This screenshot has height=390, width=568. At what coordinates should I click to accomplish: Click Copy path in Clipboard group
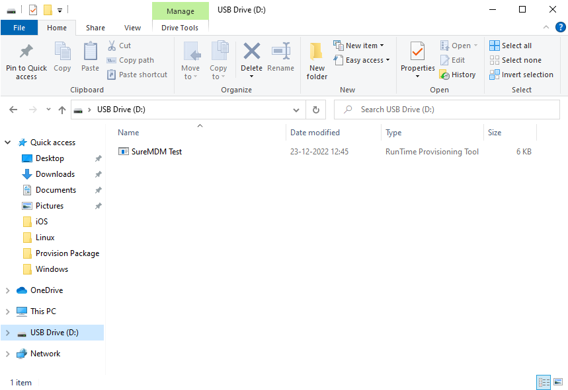coord(130,60)
